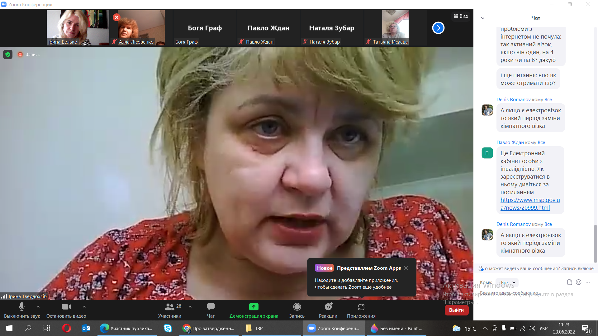
Task: Select Татьяна Исаева video thumbnail
Action: pyautogui.click(x=395, y=28)
